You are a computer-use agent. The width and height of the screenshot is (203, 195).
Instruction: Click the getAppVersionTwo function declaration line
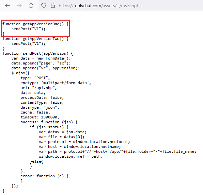coord(36,39)
